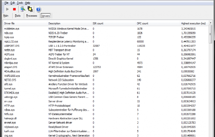Image resolution: width=215 pixels, height=137 pixels.
Task: Select the NETIO.SYS driver row
Action: (x=106, y=80)
